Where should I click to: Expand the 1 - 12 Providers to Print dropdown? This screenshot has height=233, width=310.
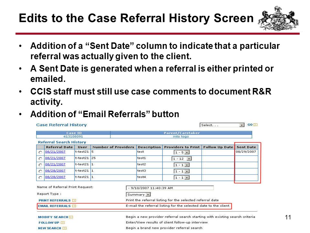[181, 159]
